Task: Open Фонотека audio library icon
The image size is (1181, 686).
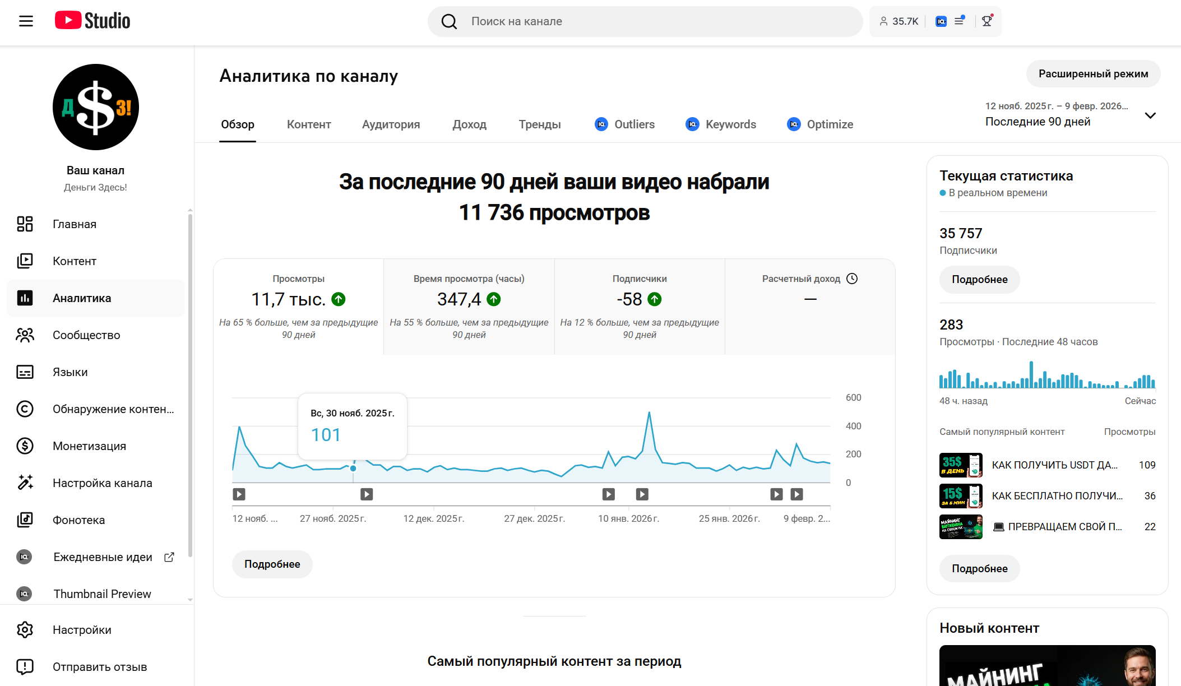Action: 25,520
